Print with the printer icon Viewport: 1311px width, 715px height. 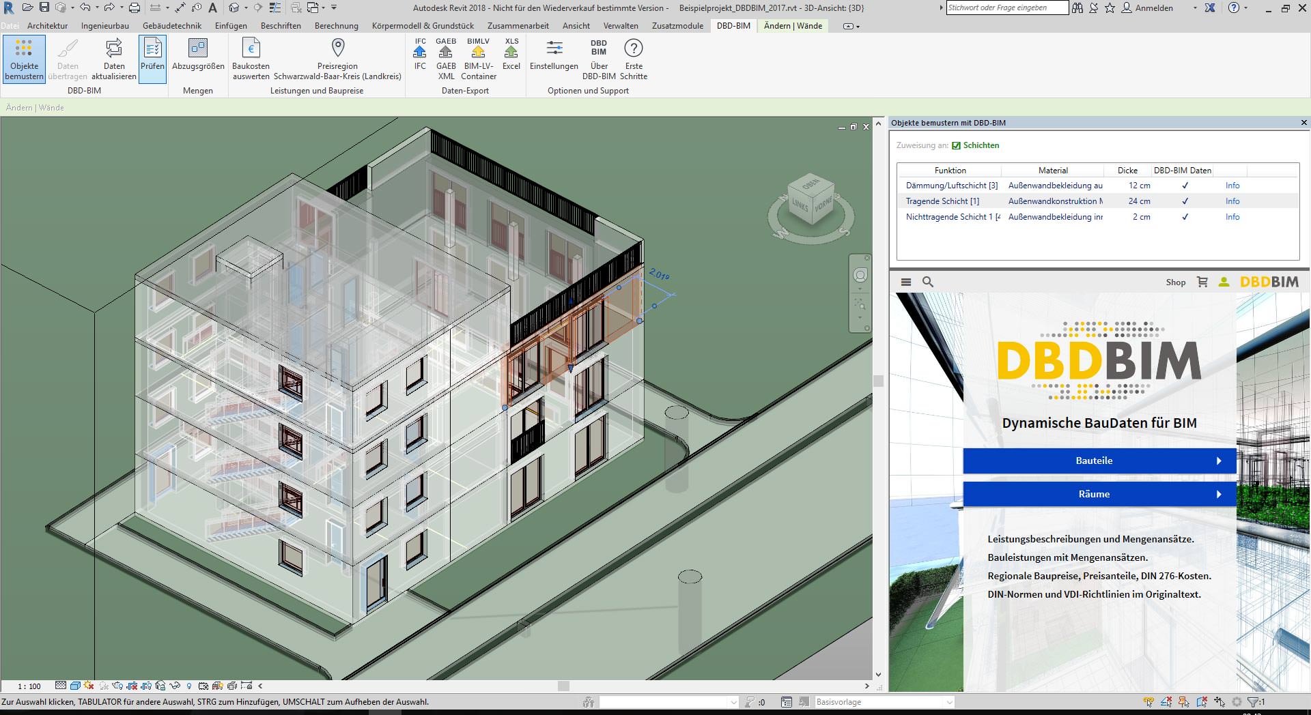pos(135,8)
